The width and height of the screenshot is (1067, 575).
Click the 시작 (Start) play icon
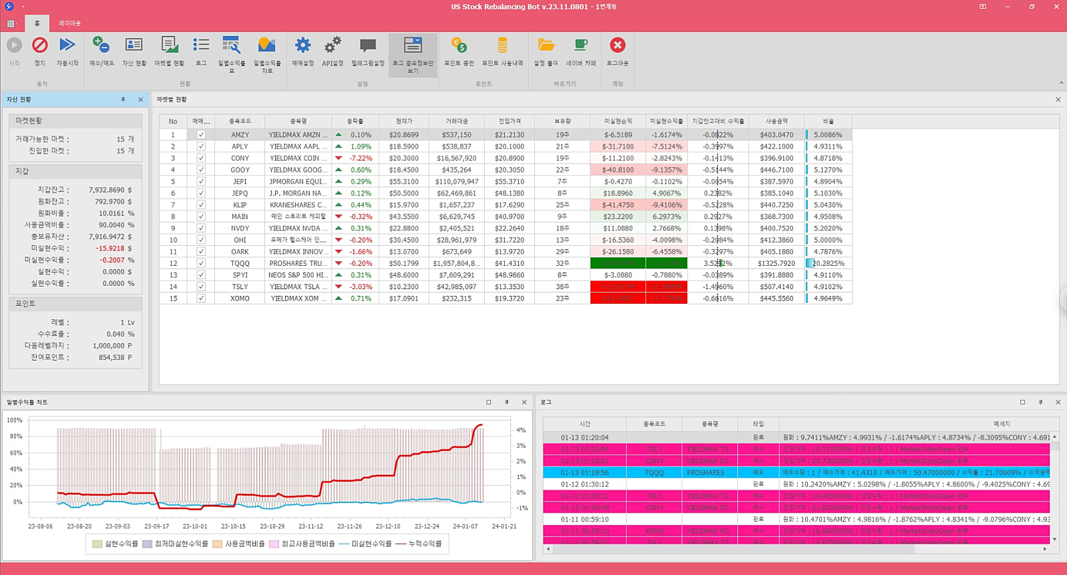(14, 45)
